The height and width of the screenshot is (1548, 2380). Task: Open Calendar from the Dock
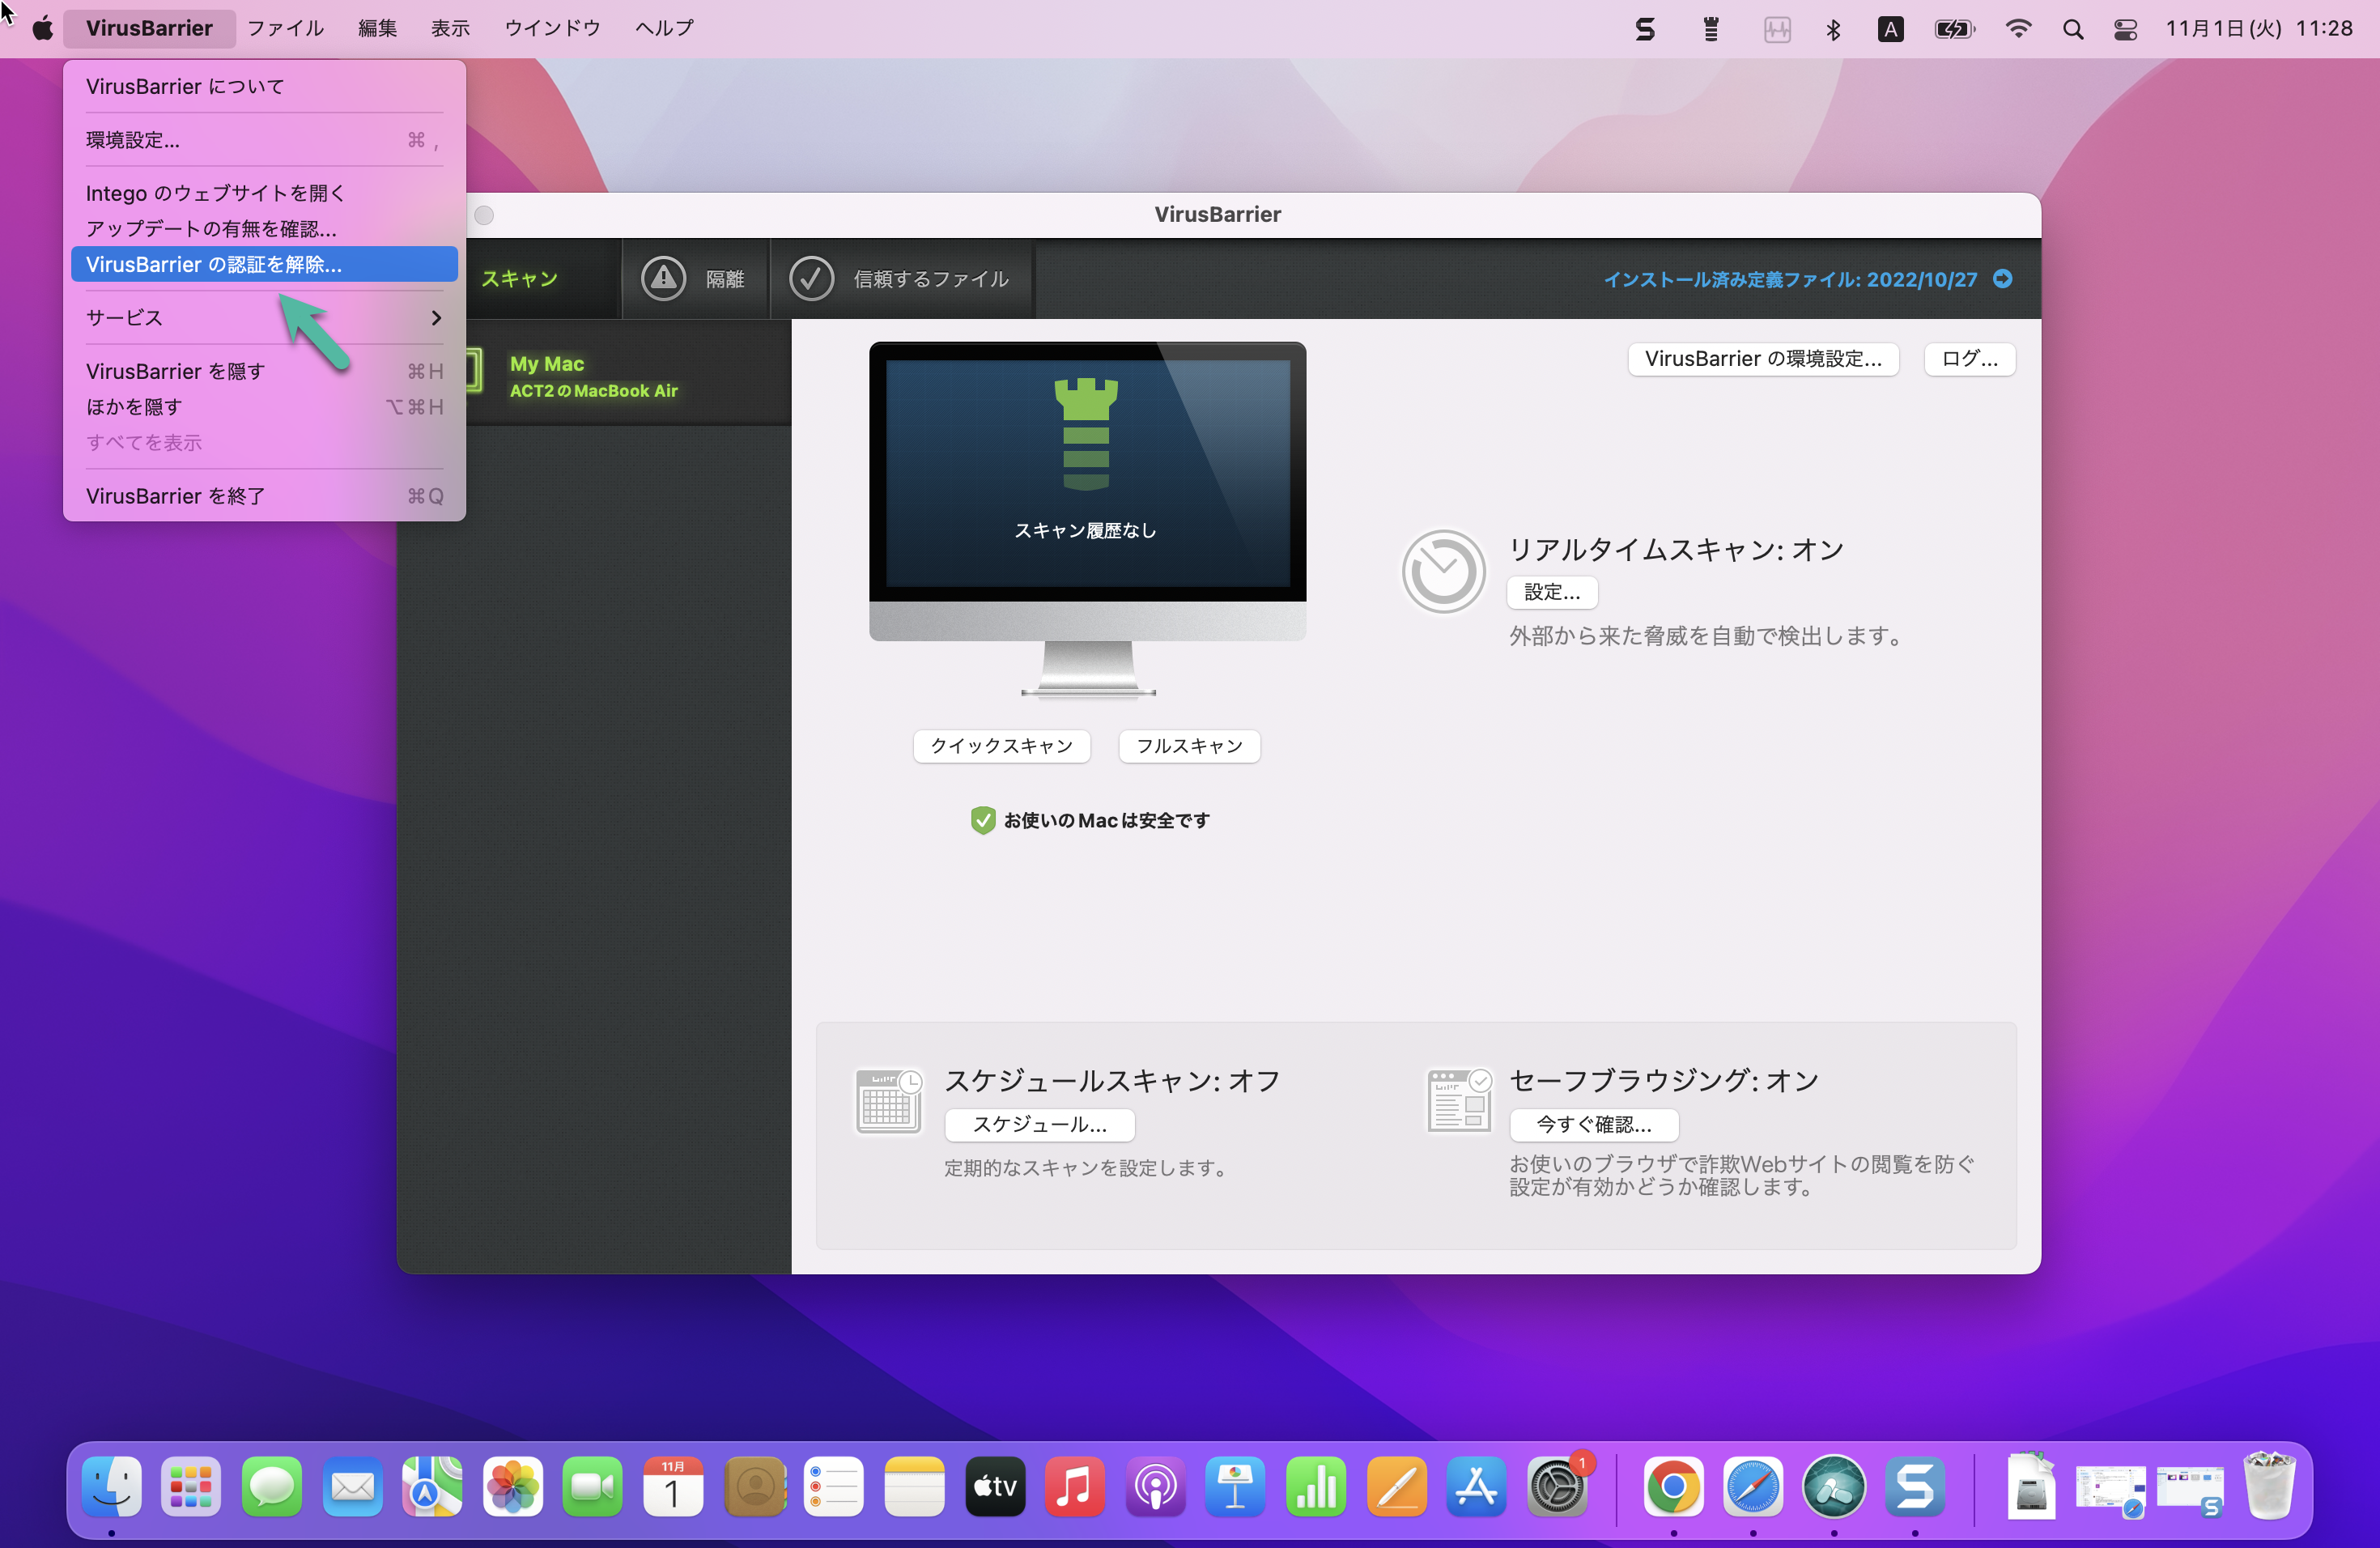tap(673, 1486)
